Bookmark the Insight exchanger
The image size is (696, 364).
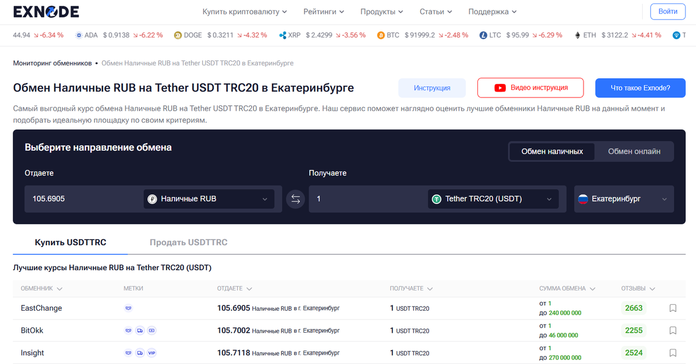tap(673, 352)
